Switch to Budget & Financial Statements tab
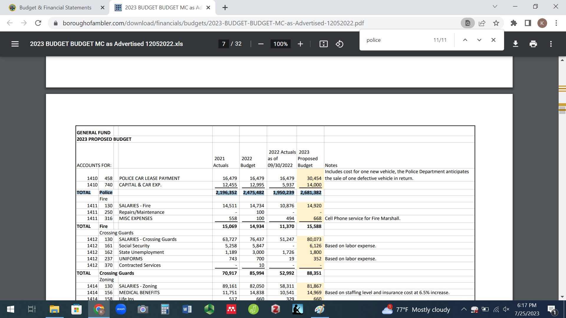 pyautogui.click(x=55, y=8)
